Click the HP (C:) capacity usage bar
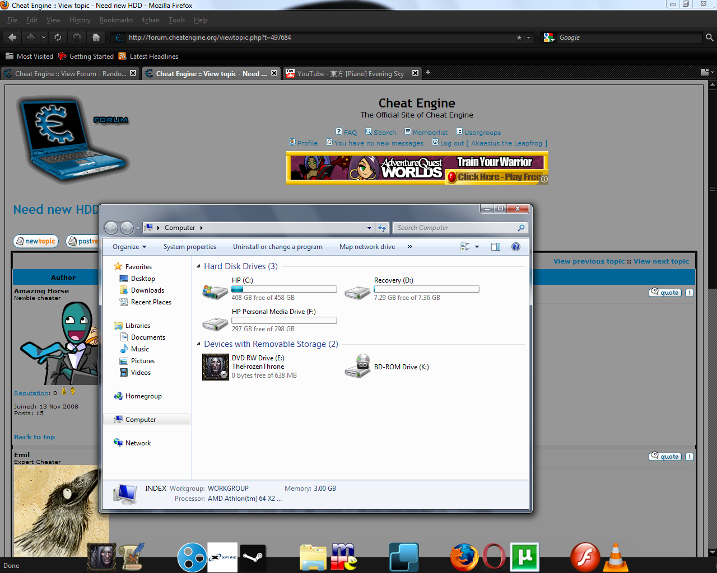The height and width of the screenshot is (573, 717). 284,289
